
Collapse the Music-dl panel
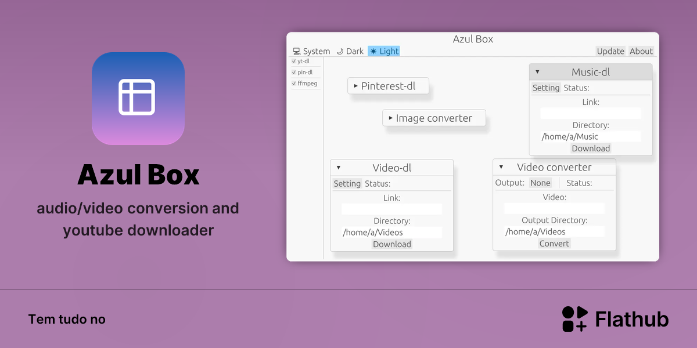pyautogui.click(x=537, y=72)
